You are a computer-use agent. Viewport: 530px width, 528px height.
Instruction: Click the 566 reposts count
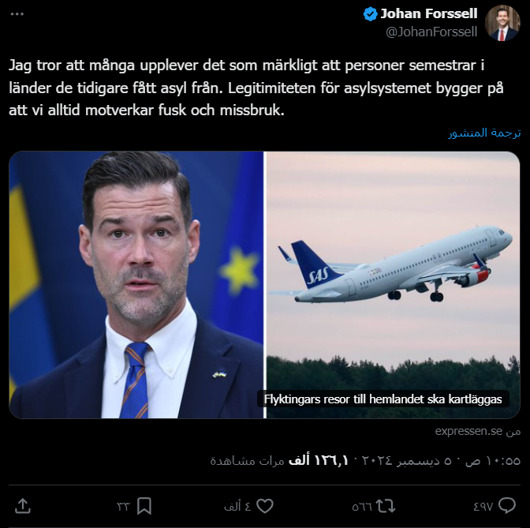pos(362,507)
